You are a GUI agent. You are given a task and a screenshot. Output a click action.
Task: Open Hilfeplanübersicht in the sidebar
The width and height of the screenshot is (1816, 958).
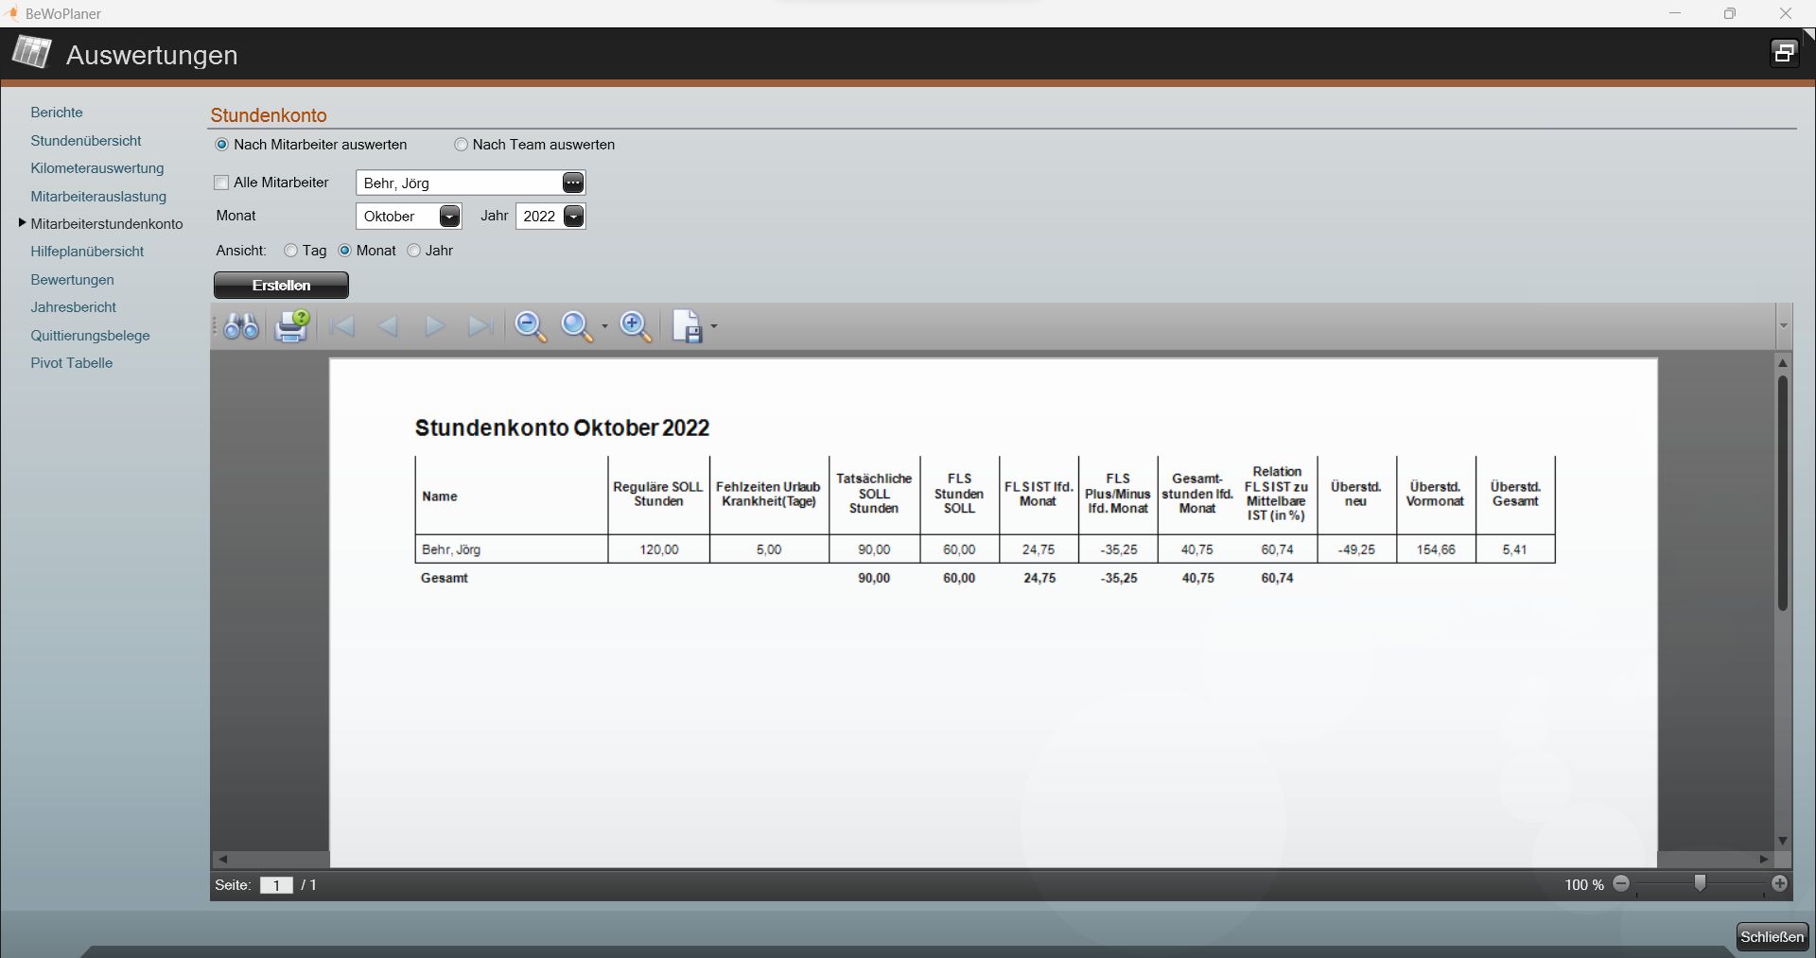(87, 252)
